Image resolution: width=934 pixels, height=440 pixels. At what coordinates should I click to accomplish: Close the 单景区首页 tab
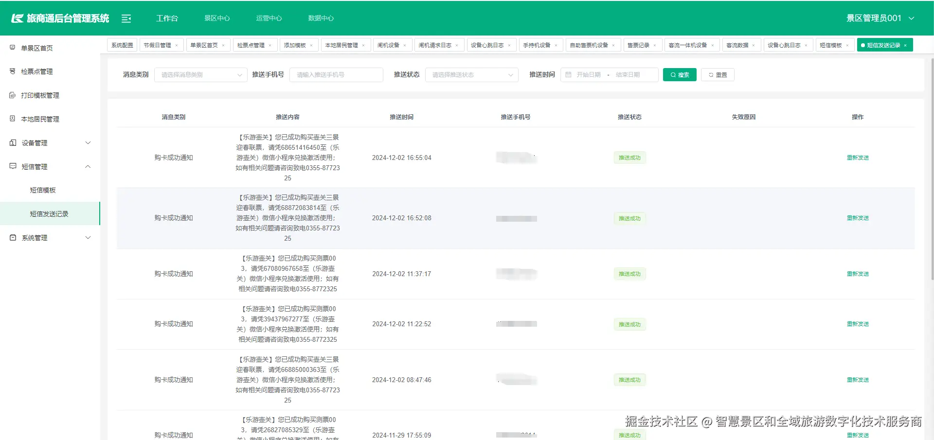coord(223,45)
